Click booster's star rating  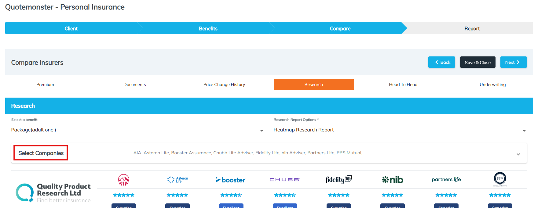[x=231, y=195]
